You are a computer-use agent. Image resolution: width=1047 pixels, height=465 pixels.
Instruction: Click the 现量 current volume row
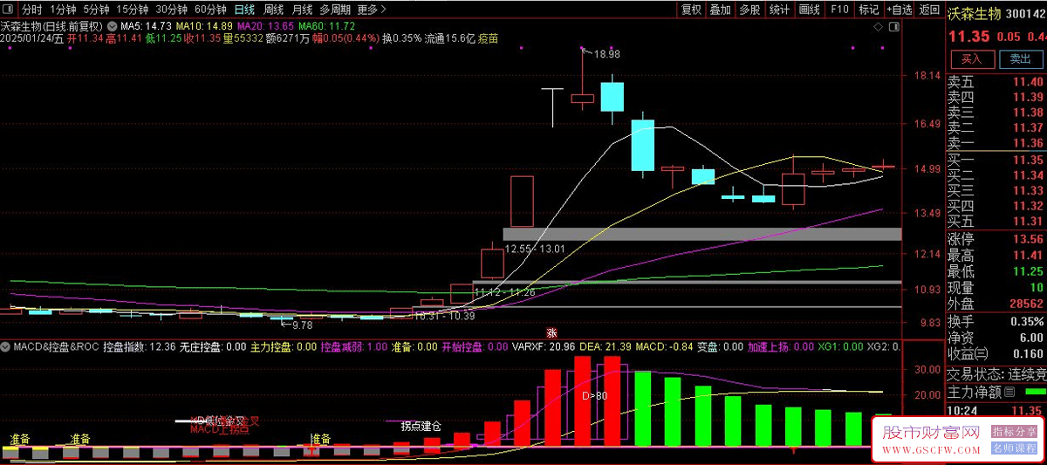pos(996,288)
